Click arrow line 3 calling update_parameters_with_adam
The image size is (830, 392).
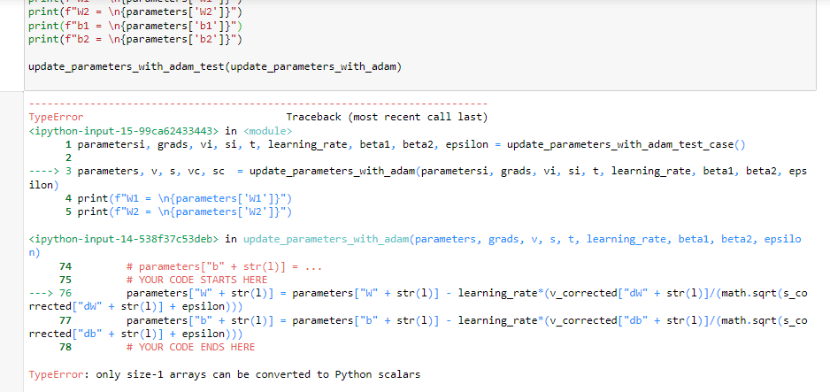(x=419, y=178)
